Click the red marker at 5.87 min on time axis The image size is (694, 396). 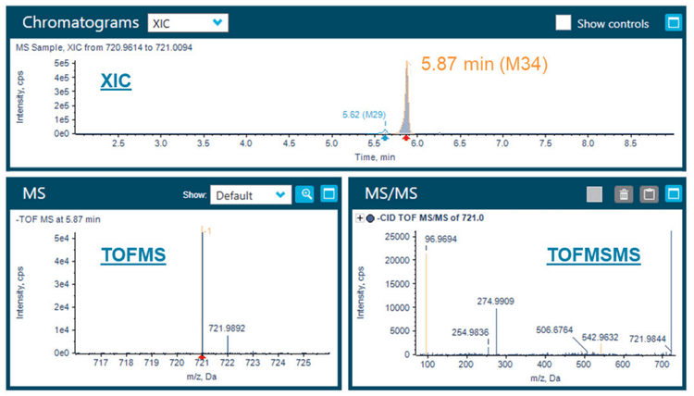(x=406, y=137)
